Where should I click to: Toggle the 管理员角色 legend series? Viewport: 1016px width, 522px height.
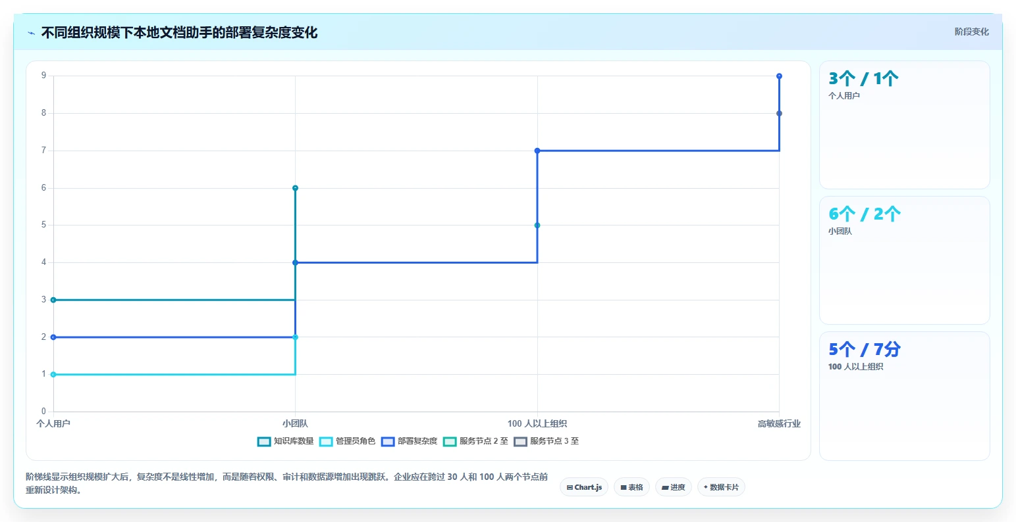tap(348, 441)
